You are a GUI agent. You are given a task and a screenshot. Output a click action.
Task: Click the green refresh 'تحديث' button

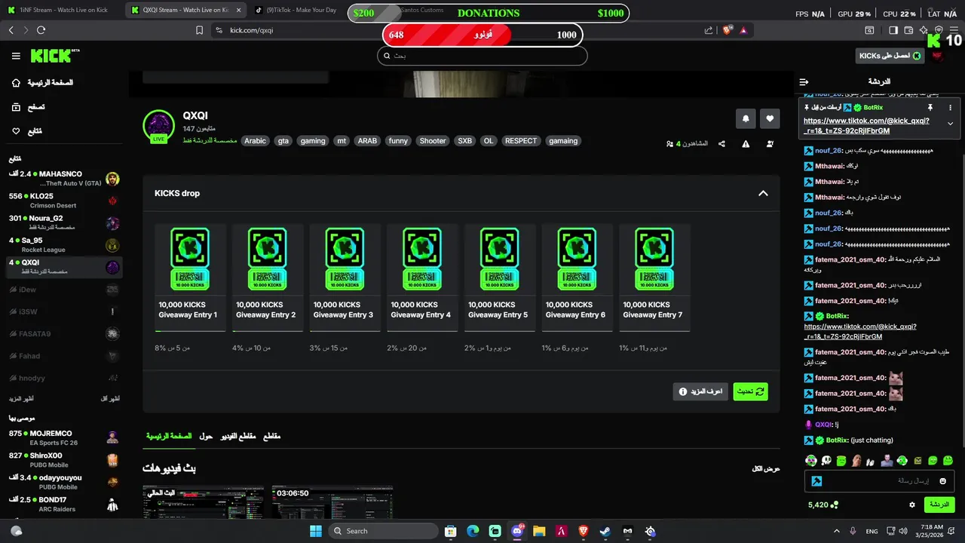tap(750, 391)
